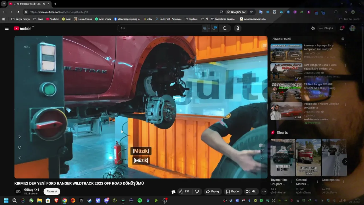Open Amazon.com.tr bookmark
The width and height of the screenshot is (364, 205).
click(x=253, y=19)
